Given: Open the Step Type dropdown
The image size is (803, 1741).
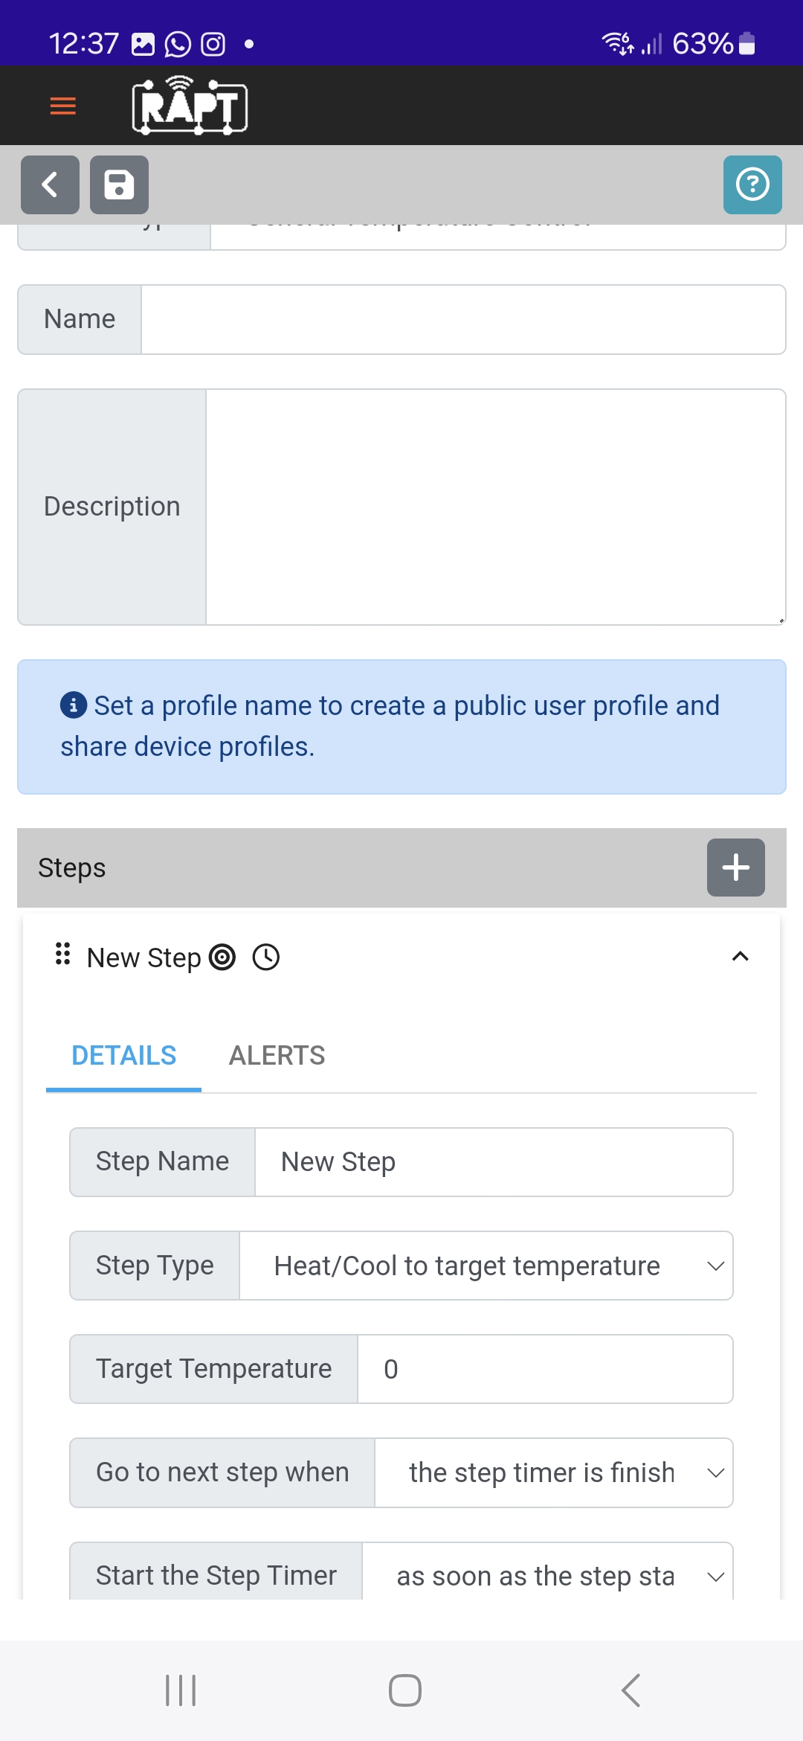Looking at the screenshot, I should (486, 1266).
